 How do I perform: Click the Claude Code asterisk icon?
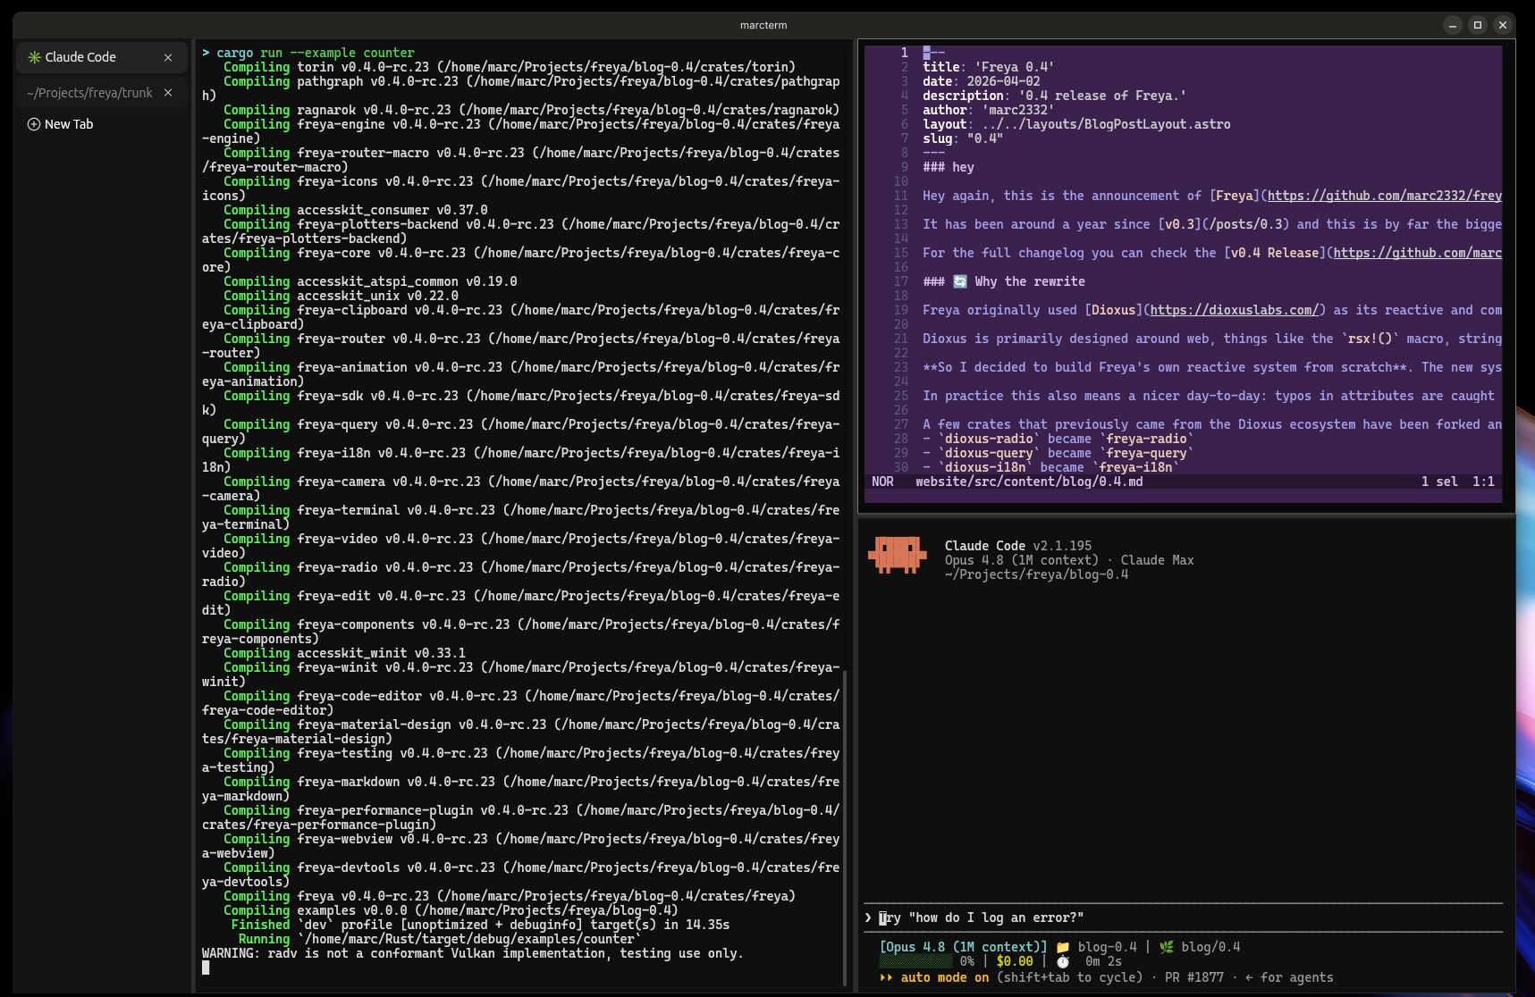(x=35, y=57)
